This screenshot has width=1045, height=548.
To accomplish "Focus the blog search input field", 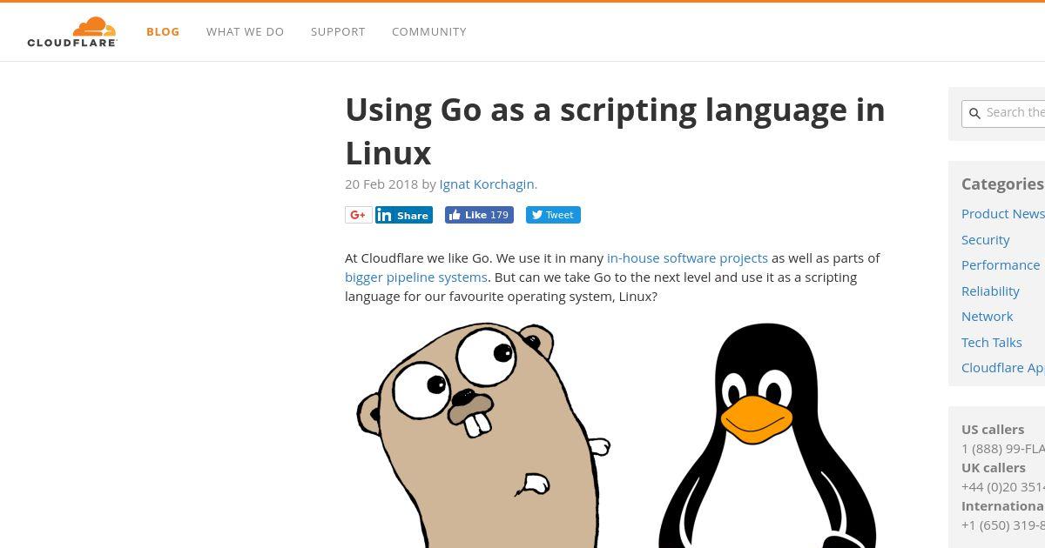I will coord(1003,113).
